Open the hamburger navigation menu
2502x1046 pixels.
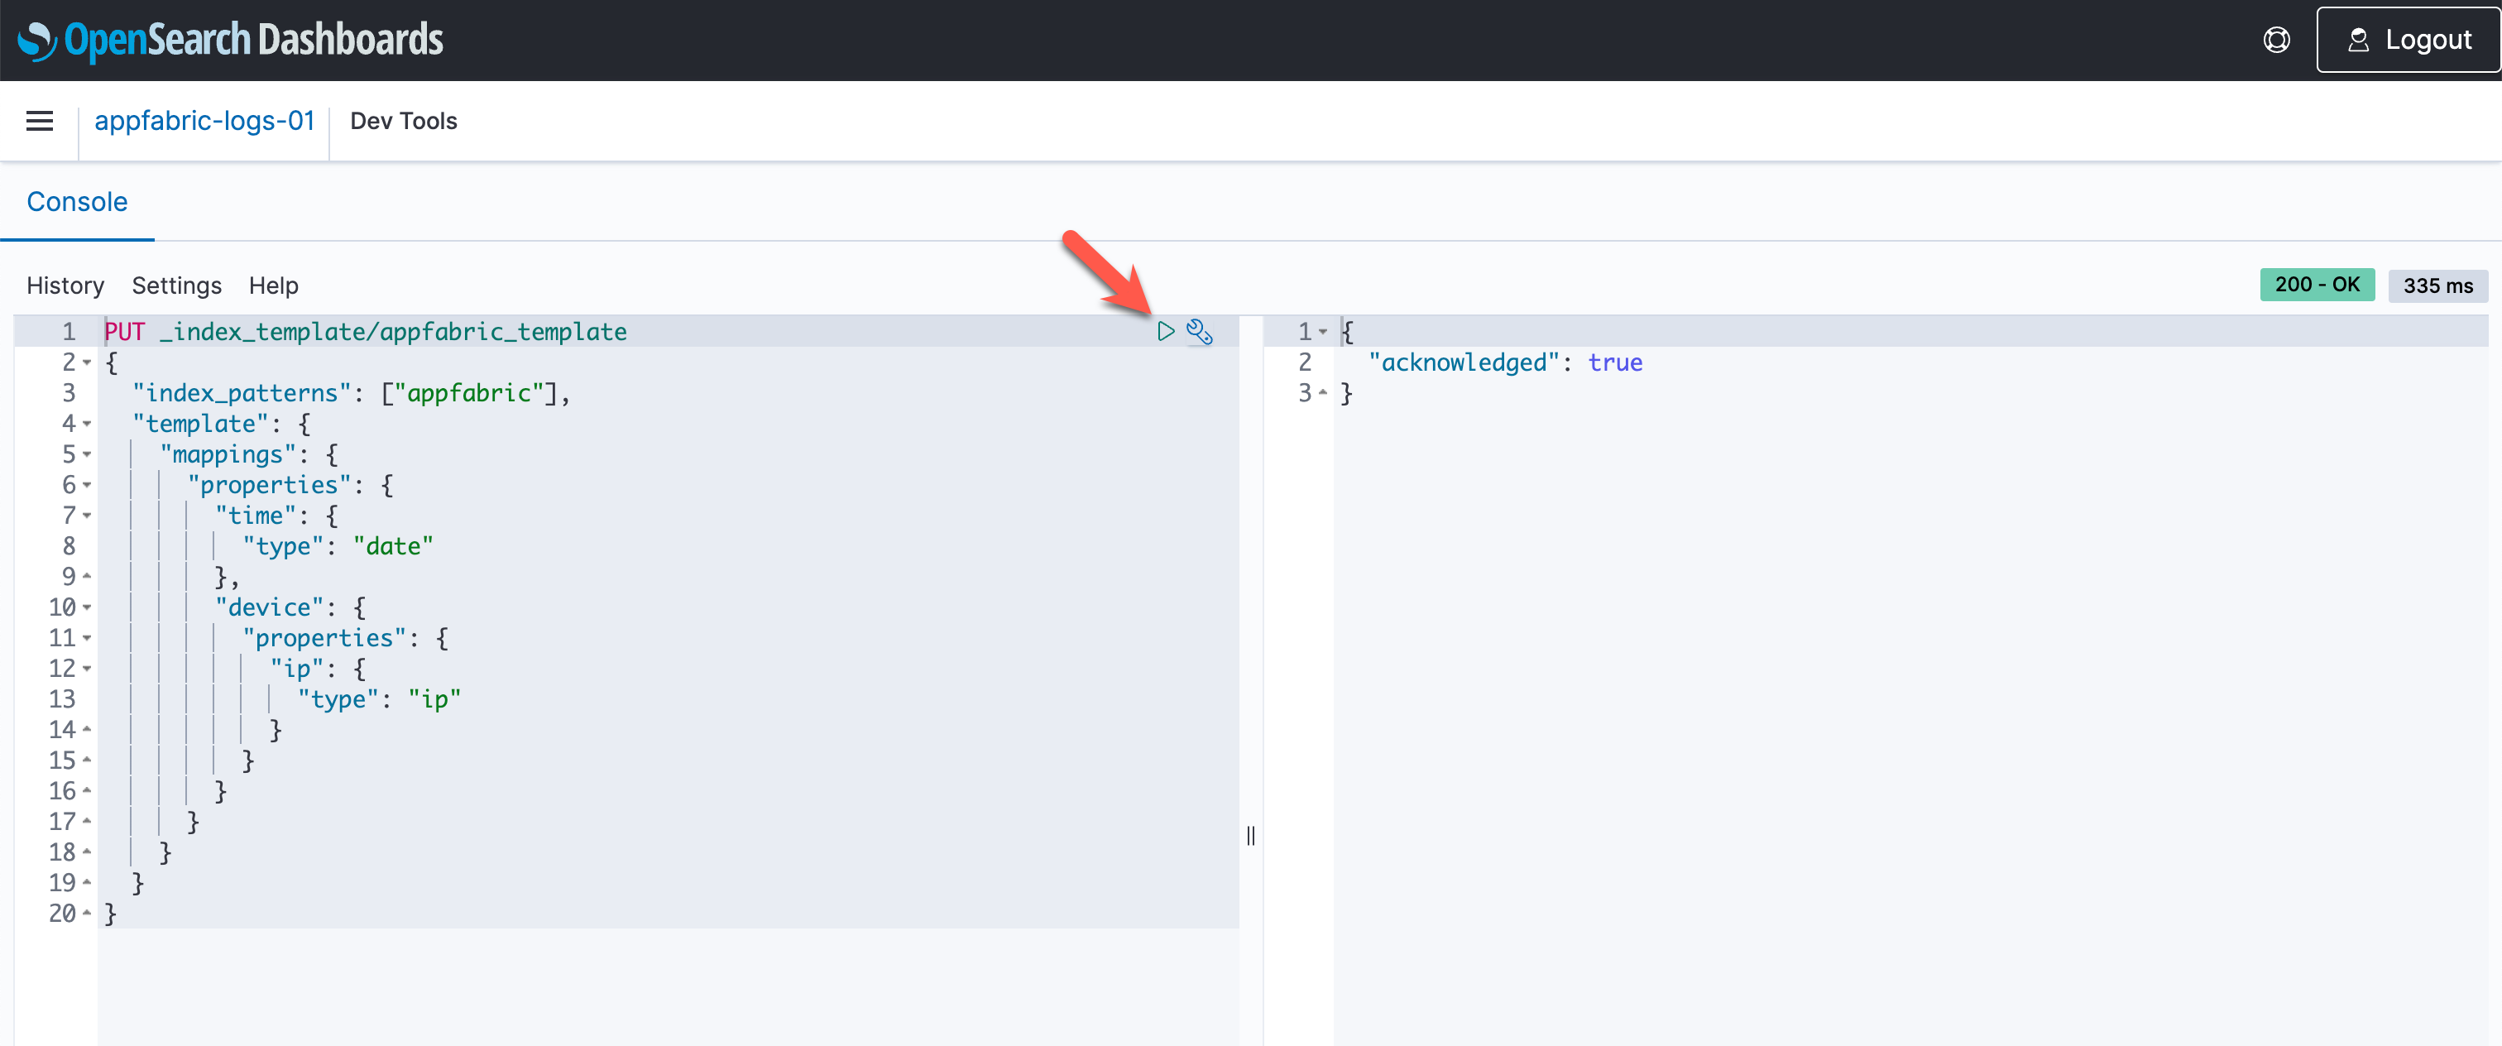coord(40,121)
